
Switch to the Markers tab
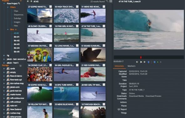point(131,66)
